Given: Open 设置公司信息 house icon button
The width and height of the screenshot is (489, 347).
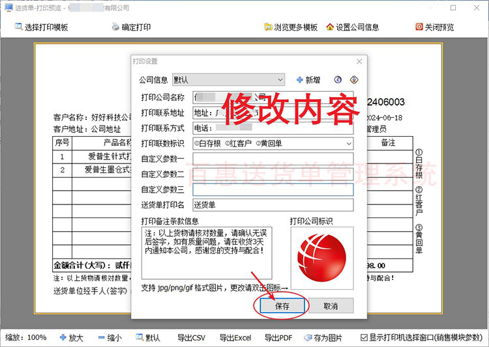Looking at the screenshot, I should point(352,27).
